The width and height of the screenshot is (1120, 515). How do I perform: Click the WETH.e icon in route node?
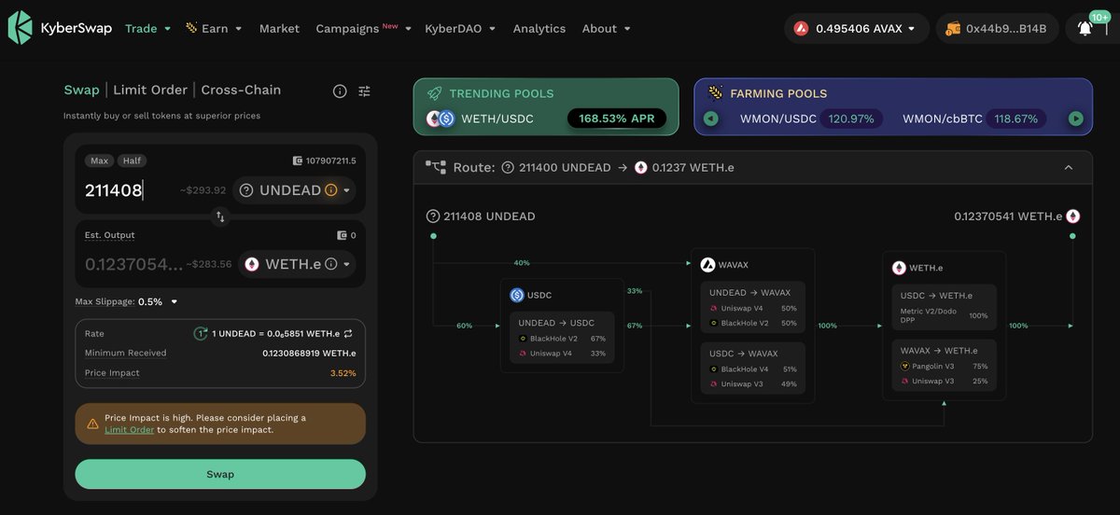[899, 268]
